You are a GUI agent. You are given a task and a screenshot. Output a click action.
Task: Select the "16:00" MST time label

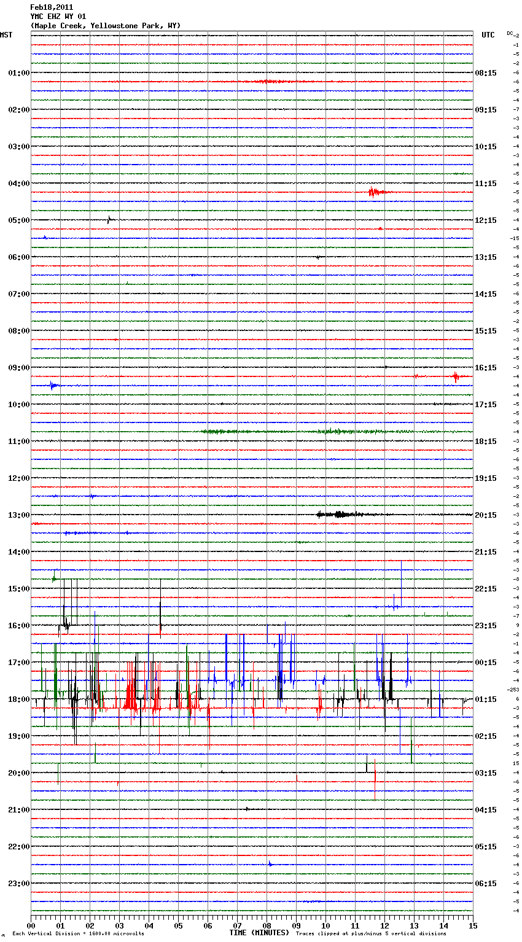(x=19, y=626)
